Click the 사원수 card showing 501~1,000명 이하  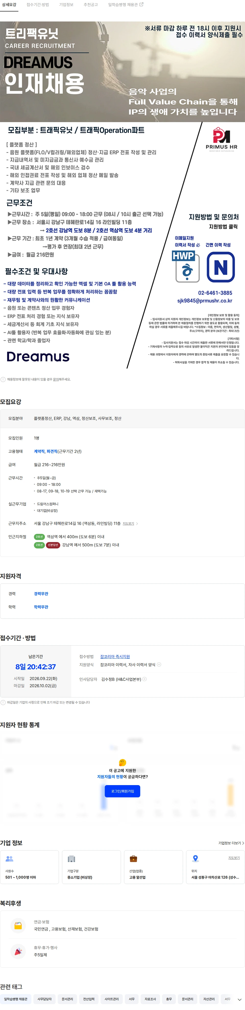[x=29, y=867]
